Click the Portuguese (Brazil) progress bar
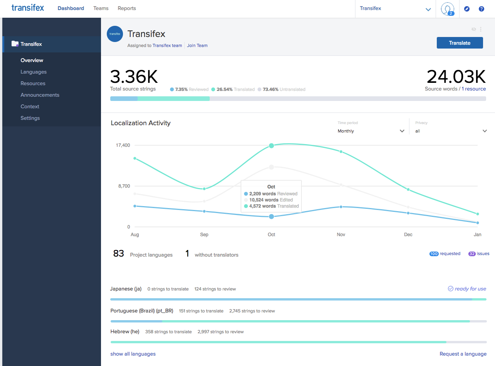This screenshot has width=495, height=366. pyautogui.click(x=298, y=321)
